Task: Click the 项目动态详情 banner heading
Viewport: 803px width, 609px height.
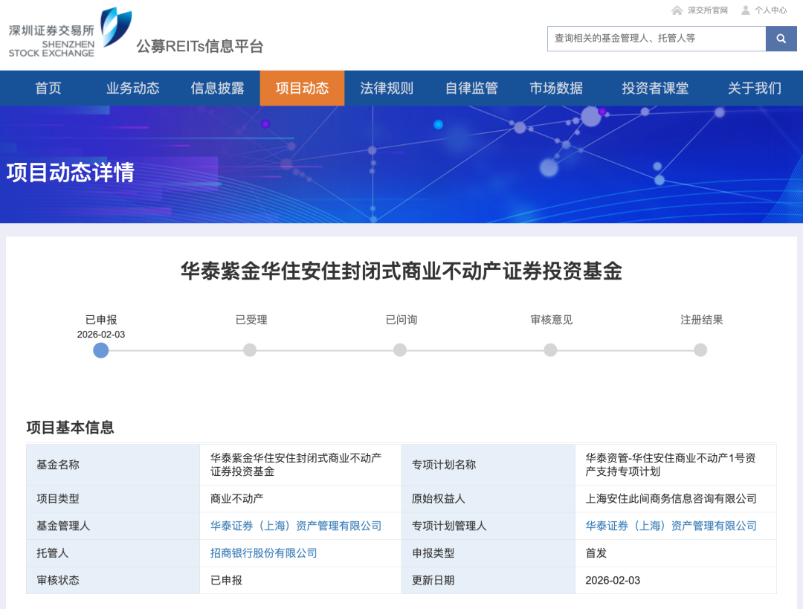Action: pos(70,172)
